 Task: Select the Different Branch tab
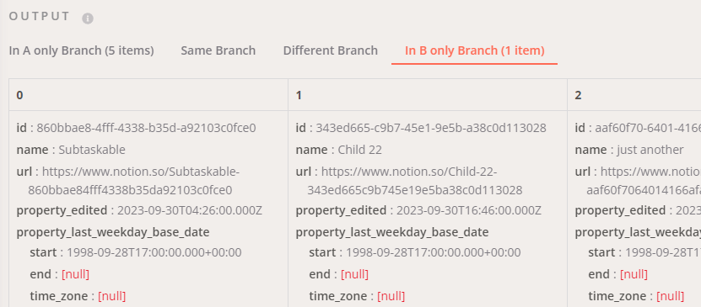[x=331, y=50]
